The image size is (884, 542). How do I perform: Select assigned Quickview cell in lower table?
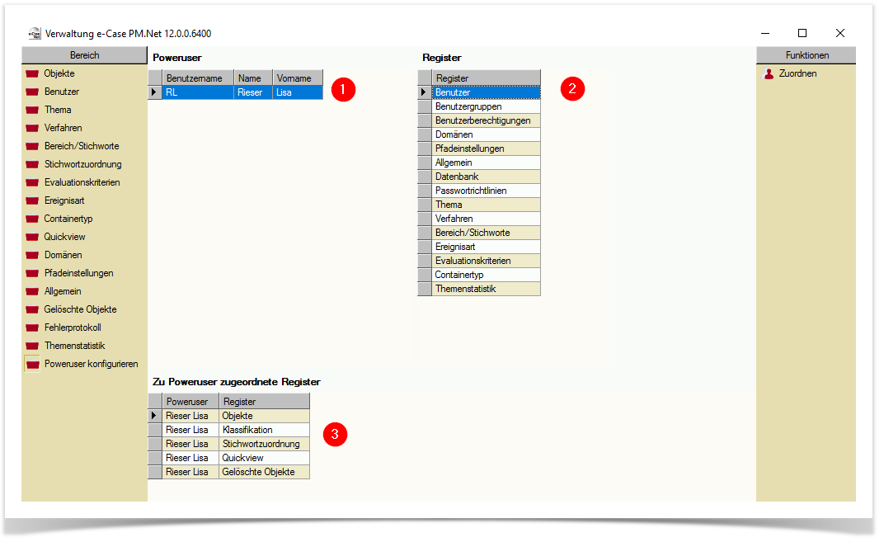click(x=264, y=458)
